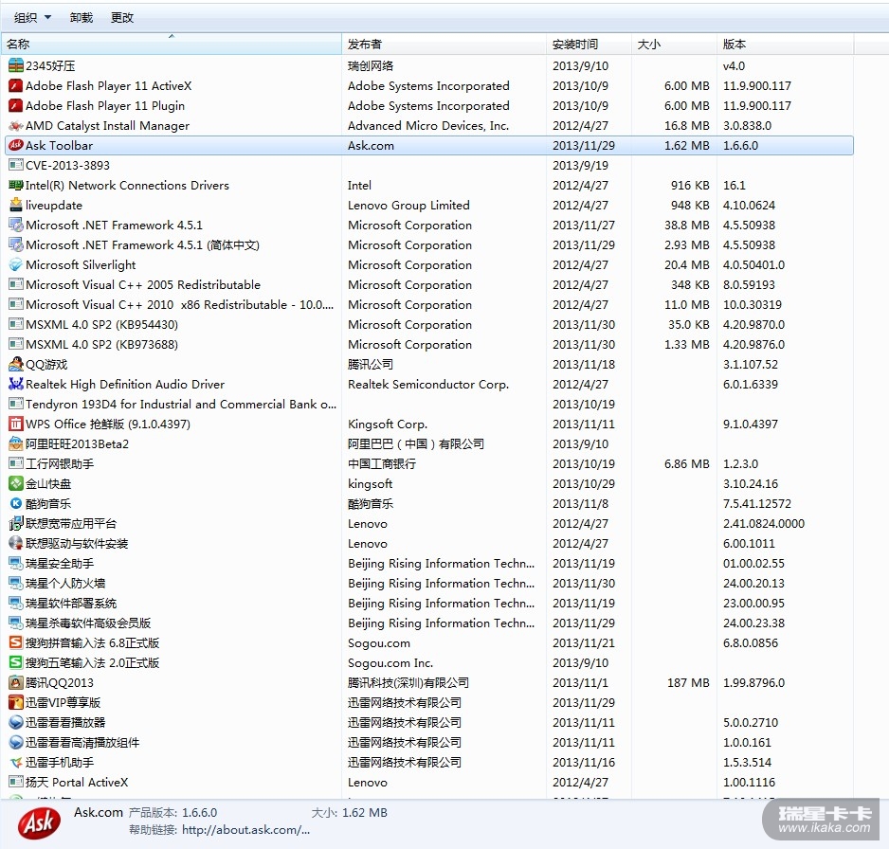Viewport: 889px width, 849px height.
Task: Click 联想驱动与软件安装 icon
Action: 16,544
